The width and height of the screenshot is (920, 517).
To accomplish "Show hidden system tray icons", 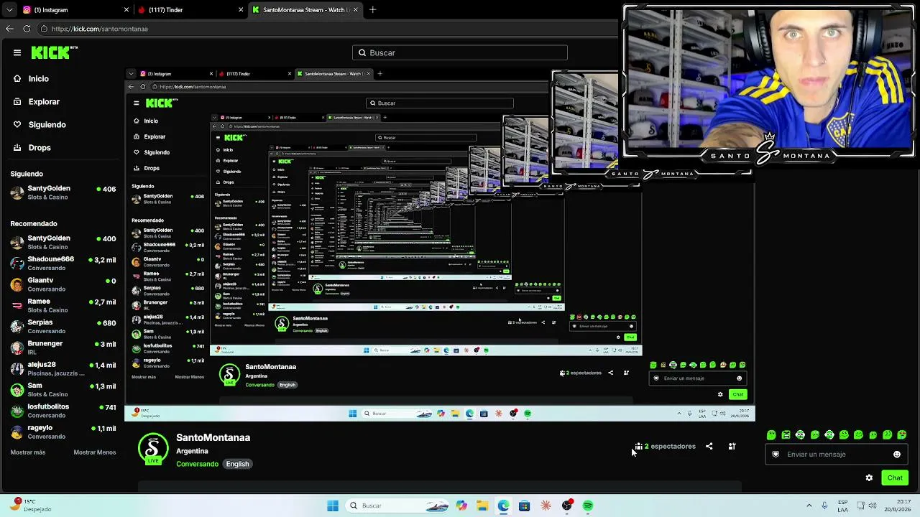I will tap(809, 506).
